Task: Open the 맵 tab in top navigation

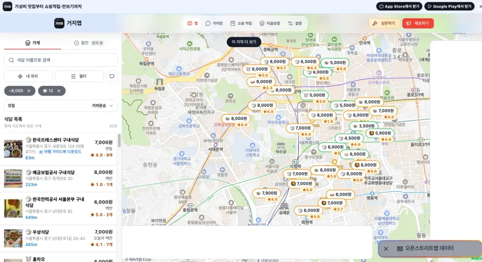Action: (x=193, y=24)
